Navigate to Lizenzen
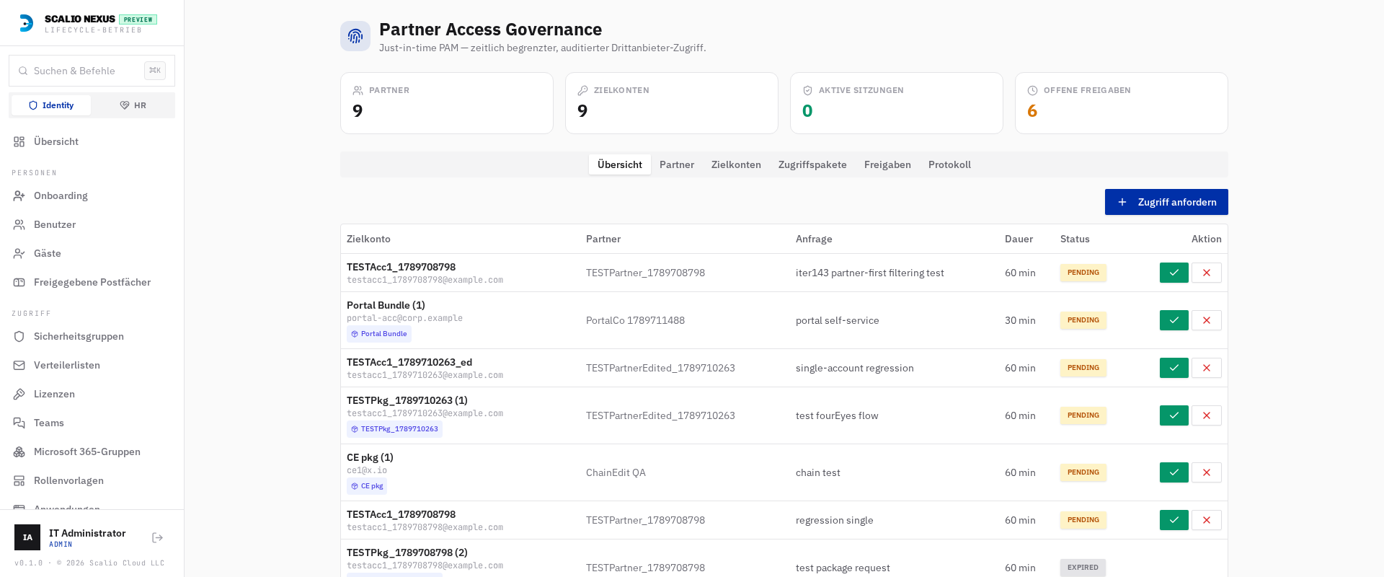The width and height of the screenshot is (1384, 577). pyautogui.click(x=92, y=394)
